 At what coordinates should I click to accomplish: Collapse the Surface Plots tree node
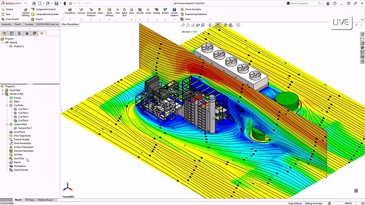[x=6, y=124]
